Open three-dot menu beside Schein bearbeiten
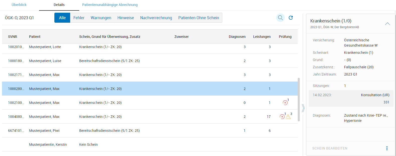 pyautogui.click(x=387, y=148)
